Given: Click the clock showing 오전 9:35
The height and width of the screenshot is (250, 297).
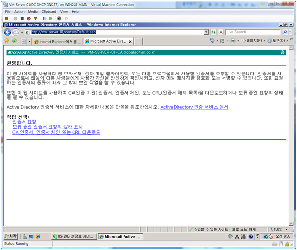Looking at the screenshot, I should click(x=283, y=236).
